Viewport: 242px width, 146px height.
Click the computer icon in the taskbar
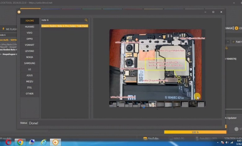[32, 142]
